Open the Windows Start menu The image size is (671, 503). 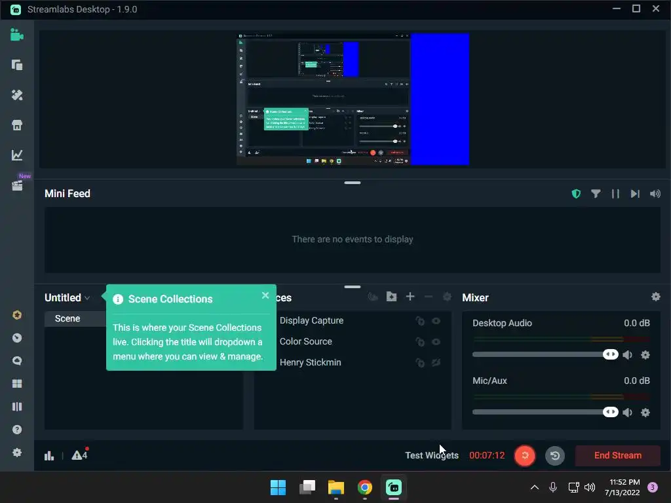(x=278, y=487)
